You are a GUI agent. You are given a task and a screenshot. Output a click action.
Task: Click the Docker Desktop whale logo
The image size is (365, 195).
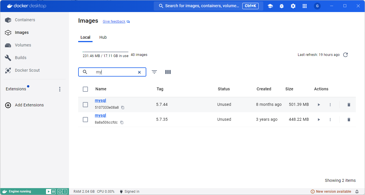click(10, 6)
